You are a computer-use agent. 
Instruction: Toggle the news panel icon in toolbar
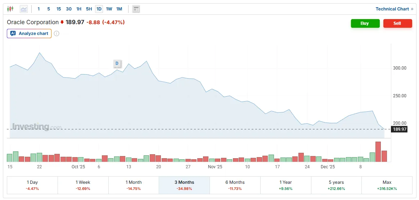(x=136, y=9)
